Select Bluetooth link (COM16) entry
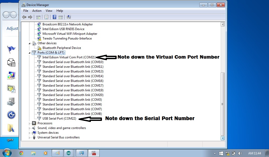The width and height of the screenshot is (269, 157). [73, 81]
